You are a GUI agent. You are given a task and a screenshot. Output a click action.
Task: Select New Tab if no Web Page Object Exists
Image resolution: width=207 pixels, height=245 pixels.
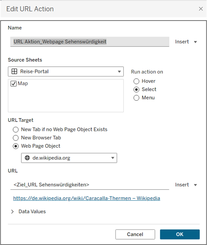pyautogui.click(x=16, y=130)
